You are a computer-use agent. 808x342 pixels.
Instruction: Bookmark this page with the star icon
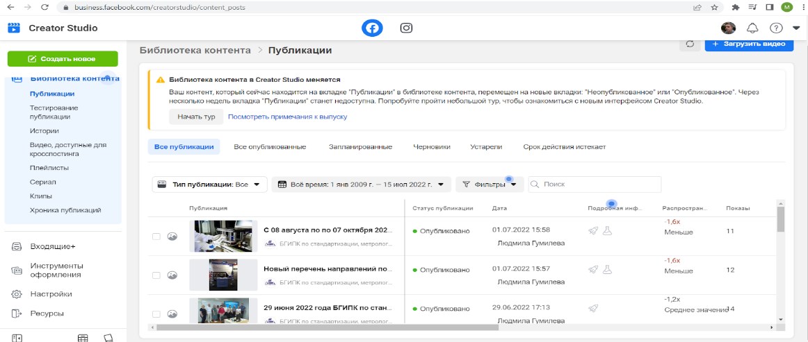[x=714, y=8]
